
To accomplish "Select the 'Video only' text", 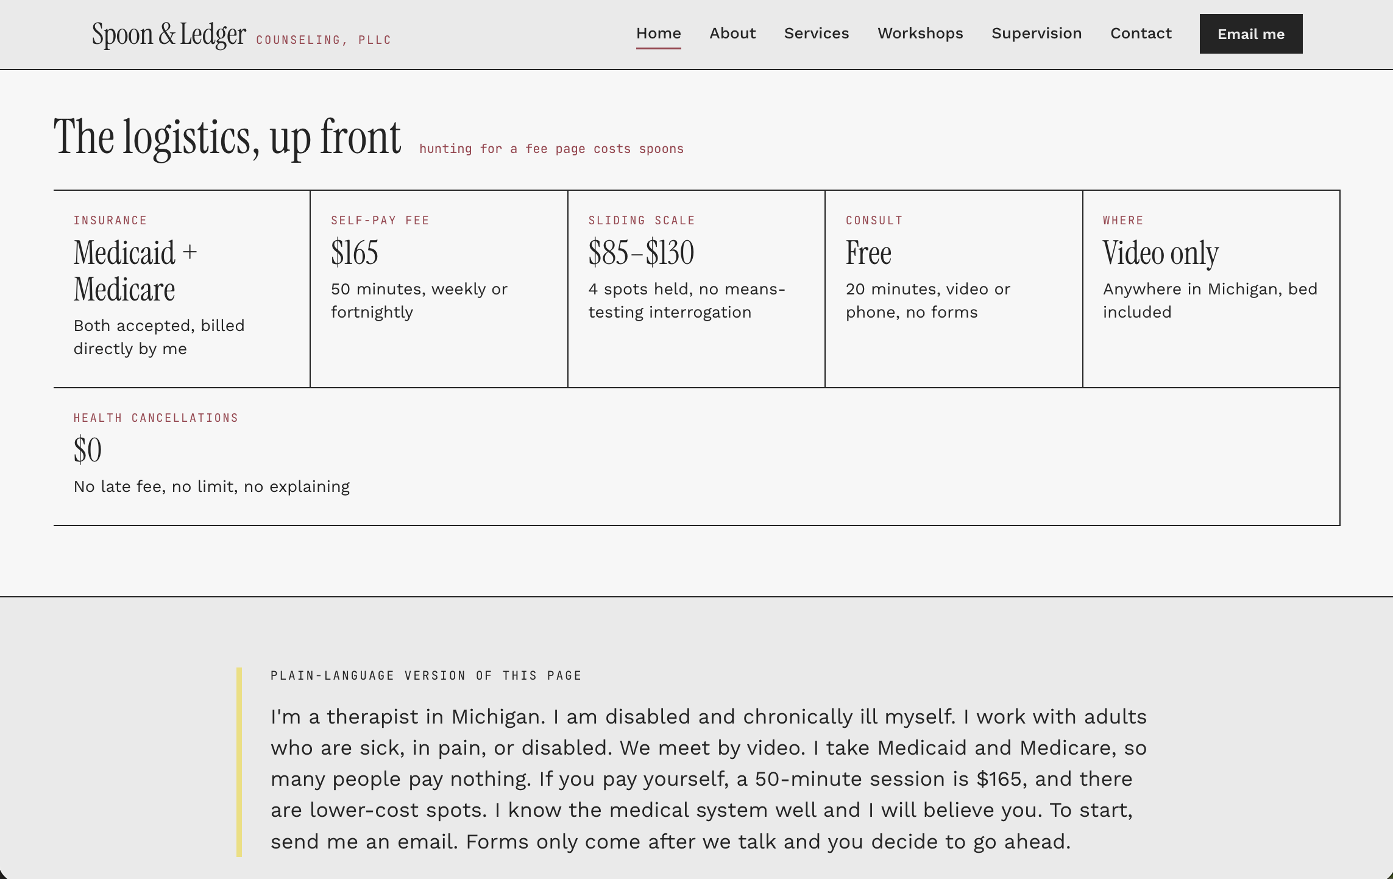I will coord(1161,253).
